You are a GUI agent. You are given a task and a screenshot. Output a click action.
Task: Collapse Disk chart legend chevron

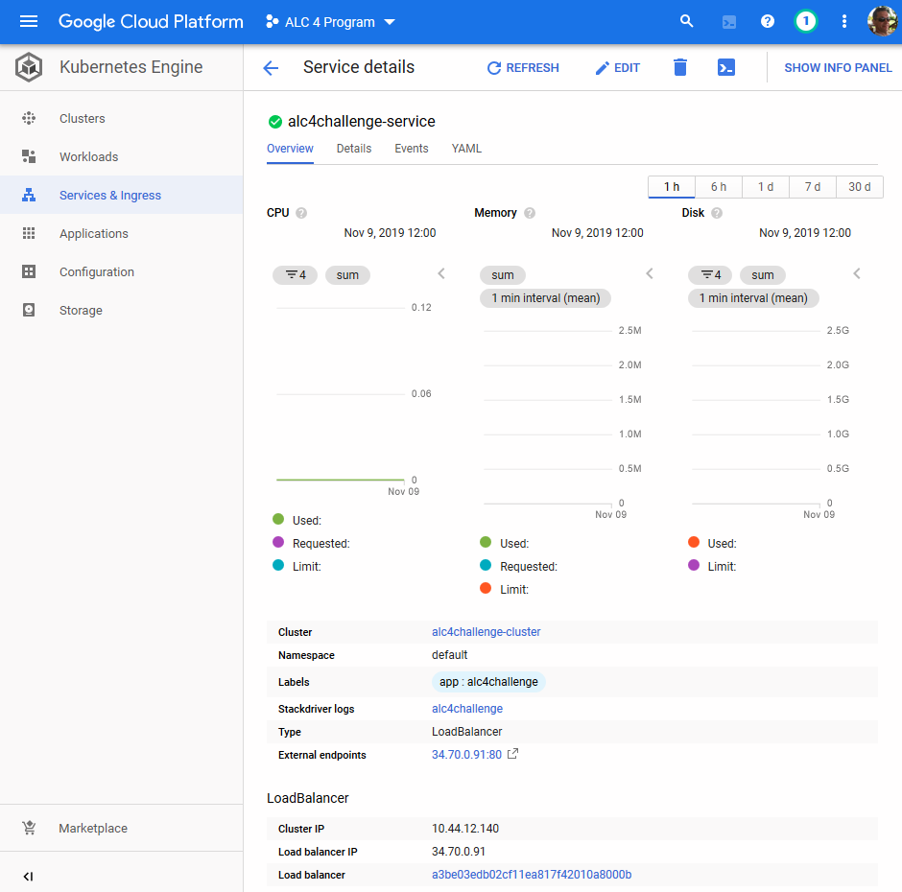coord(857,273)
